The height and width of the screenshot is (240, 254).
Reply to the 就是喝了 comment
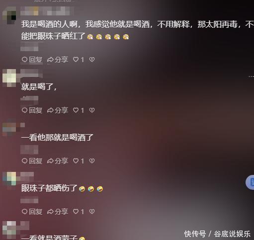point(32,110)
